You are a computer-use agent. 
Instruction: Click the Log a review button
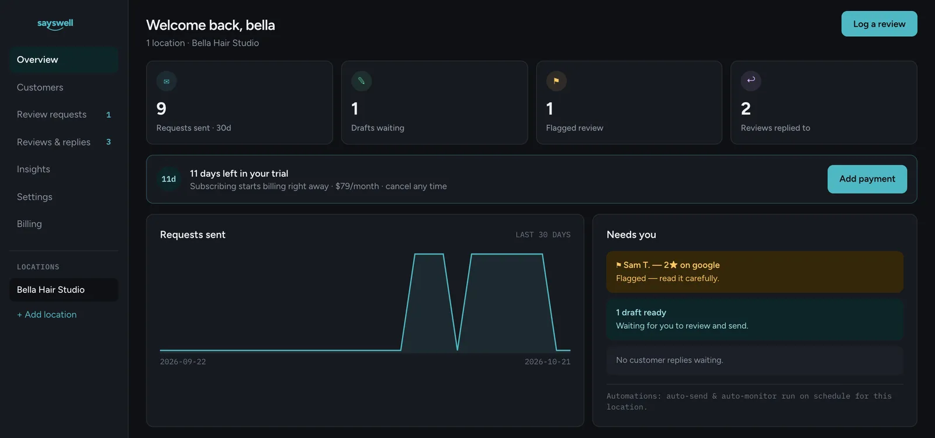879,24
